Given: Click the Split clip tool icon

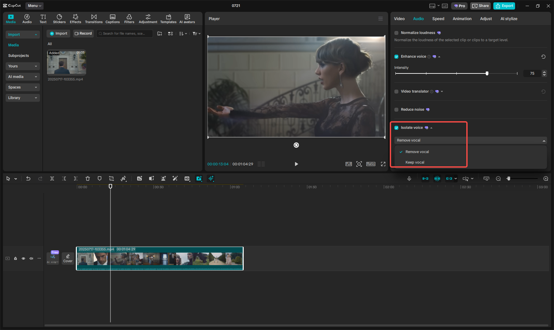Looking at the screenshot, I should pyautogui.click(x=52, y=179).
